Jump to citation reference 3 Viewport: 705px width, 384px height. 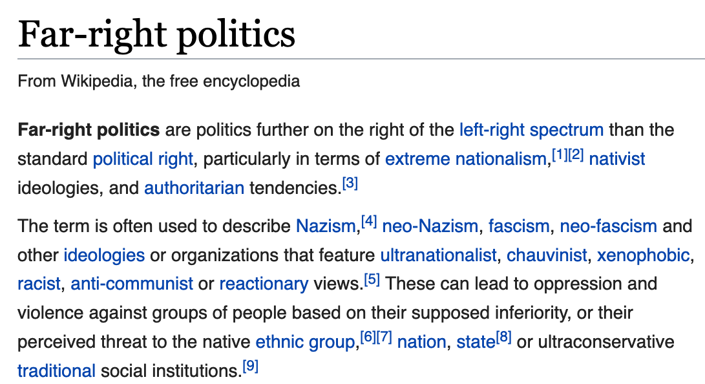[350, 184]
